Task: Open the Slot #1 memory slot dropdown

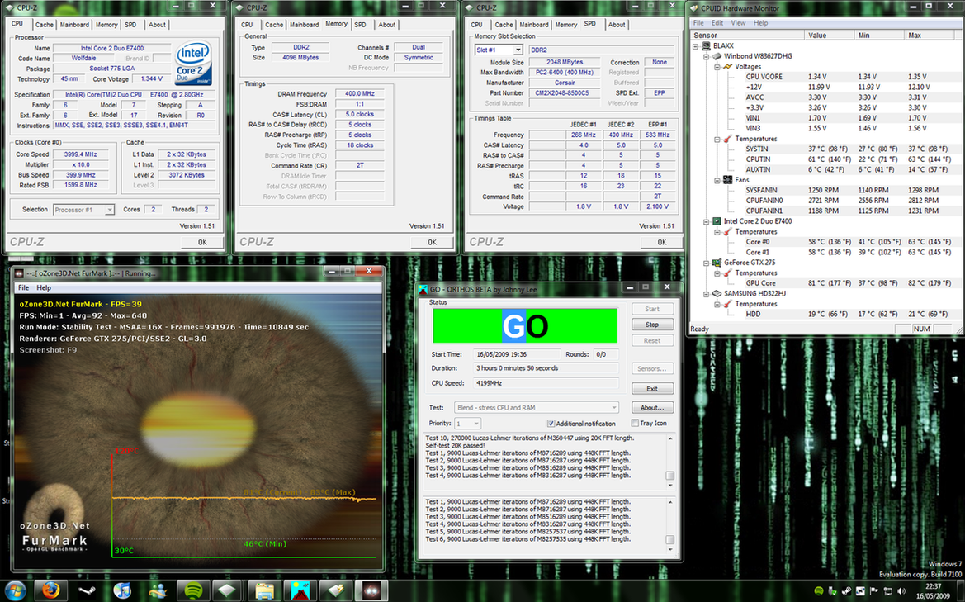Action: point(518,50)
